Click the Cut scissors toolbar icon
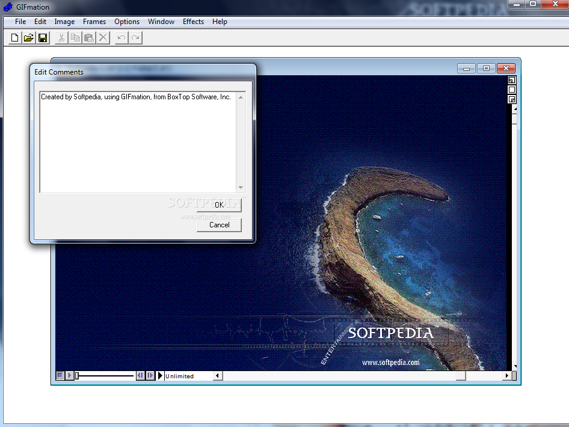 [x=61, y=38]
